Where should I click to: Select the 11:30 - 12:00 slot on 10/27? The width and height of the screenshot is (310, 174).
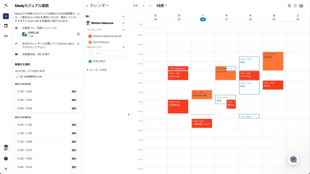tap(74, 91)
